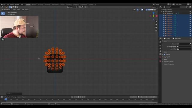This screenshot has width=192, height=108.
Task: Select the Measure tool below the webcam overlay
Action: (3, 39)
